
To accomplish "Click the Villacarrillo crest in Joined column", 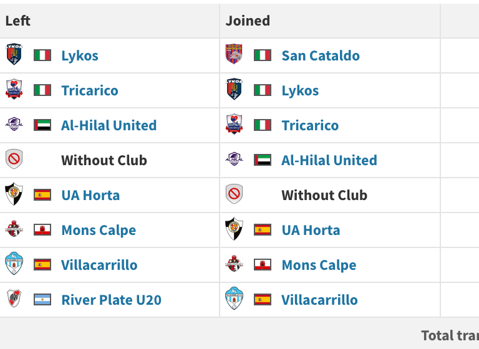I will (x=234, y=299).
